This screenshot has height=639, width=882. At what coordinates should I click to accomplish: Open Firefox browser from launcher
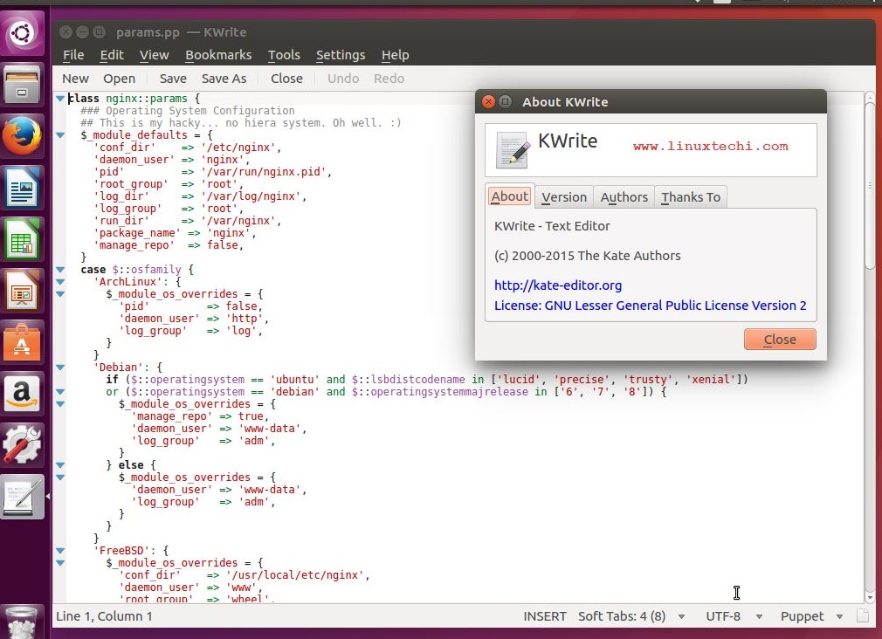(21, 137)
